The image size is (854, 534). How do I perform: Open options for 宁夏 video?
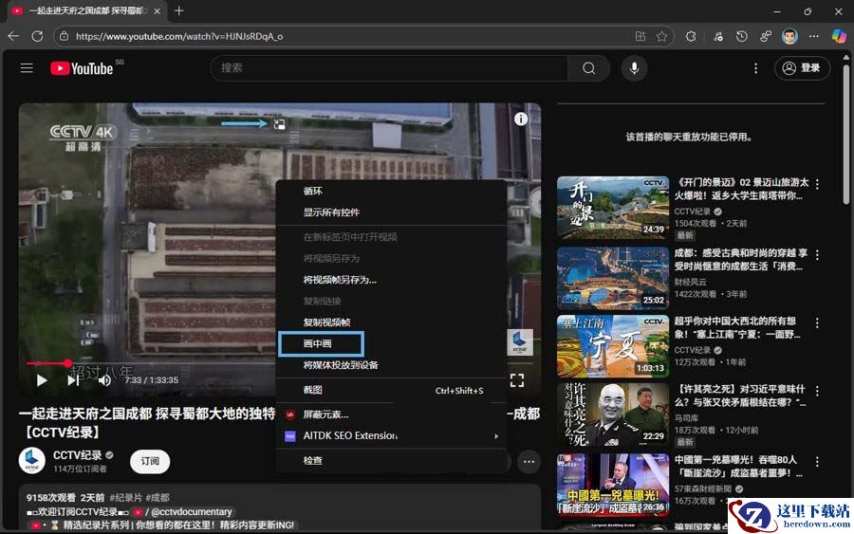click(817, 322)
